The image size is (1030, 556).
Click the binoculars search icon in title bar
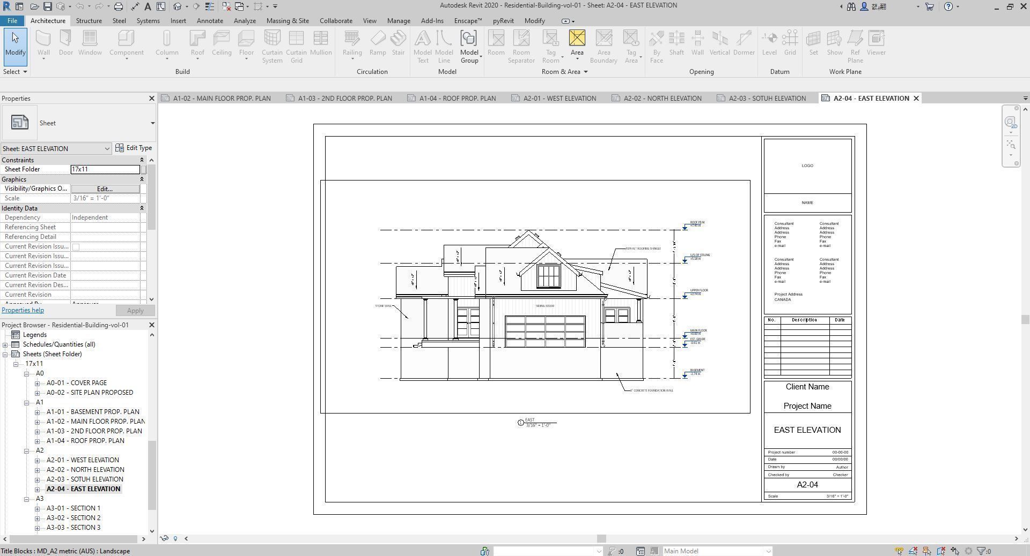pos(851,6)
